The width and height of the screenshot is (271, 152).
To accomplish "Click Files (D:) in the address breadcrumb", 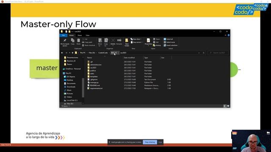I will coord(92,53).
